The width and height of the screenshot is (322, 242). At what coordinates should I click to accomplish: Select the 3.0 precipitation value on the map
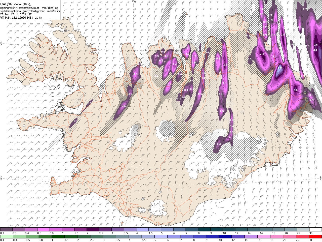point(296,90)
